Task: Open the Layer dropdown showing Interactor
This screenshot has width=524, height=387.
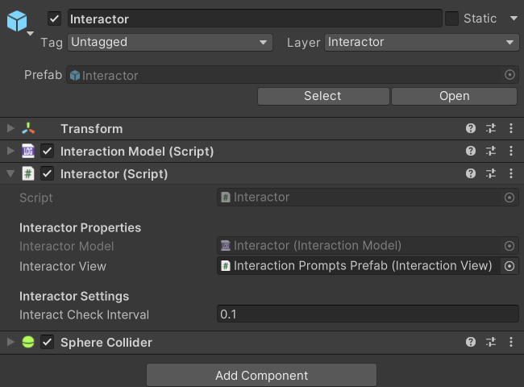Action: [x=422, y=43]
